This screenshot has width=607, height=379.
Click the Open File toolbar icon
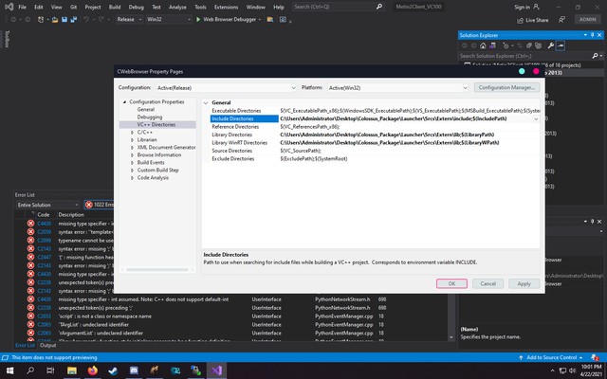click(55, 19)
